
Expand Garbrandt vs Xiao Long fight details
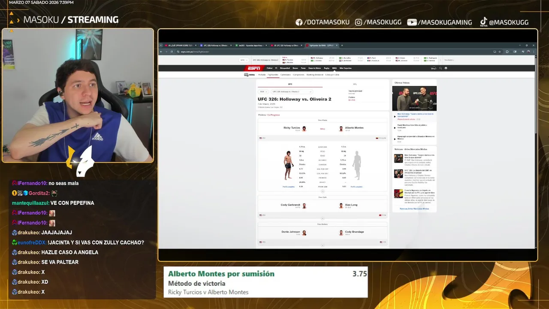click(x=323, y=218)
